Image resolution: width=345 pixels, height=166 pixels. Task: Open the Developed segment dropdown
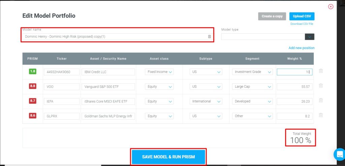click(252, 101)
